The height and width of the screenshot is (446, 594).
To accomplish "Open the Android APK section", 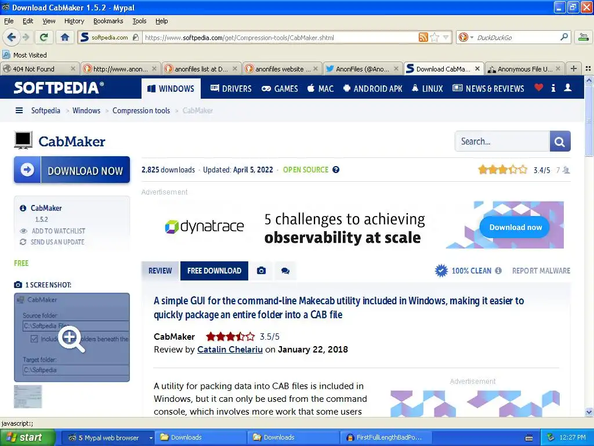I will pyautogui.click(x=372, y=89).
